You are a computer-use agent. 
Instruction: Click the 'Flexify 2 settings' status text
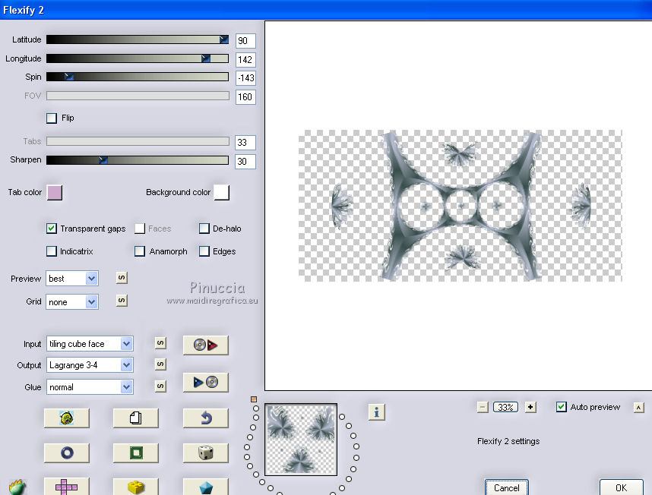click(508, 441)
